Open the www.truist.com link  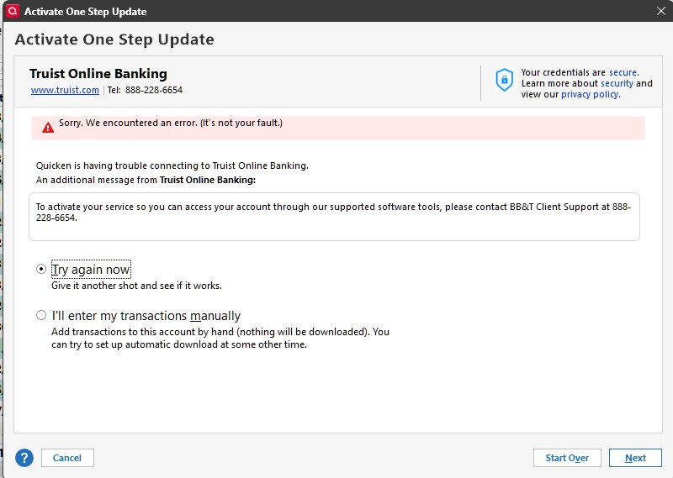[65, 90]
